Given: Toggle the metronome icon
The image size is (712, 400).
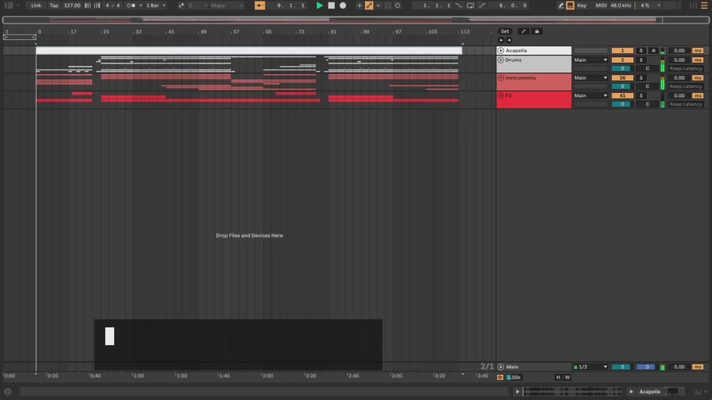Looking at the screenshot, I should pyautogui.click(x=131, y=6).
